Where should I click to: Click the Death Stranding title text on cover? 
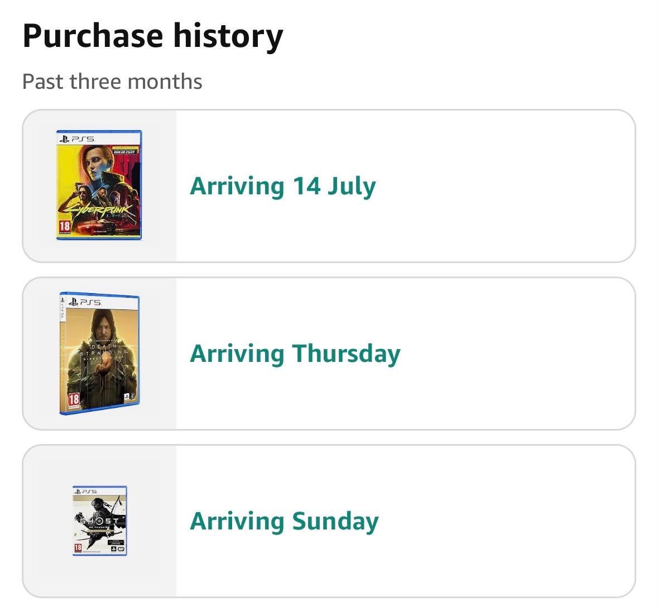(x=103, y=351)
